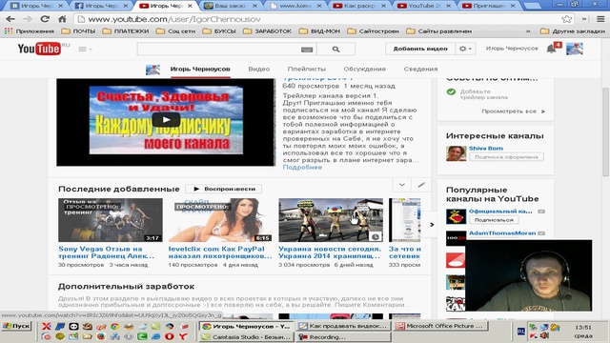
Task: Play the channel trailer video
Action: pos(166,120)
